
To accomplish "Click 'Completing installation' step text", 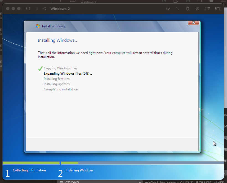I will click(61, 89).
